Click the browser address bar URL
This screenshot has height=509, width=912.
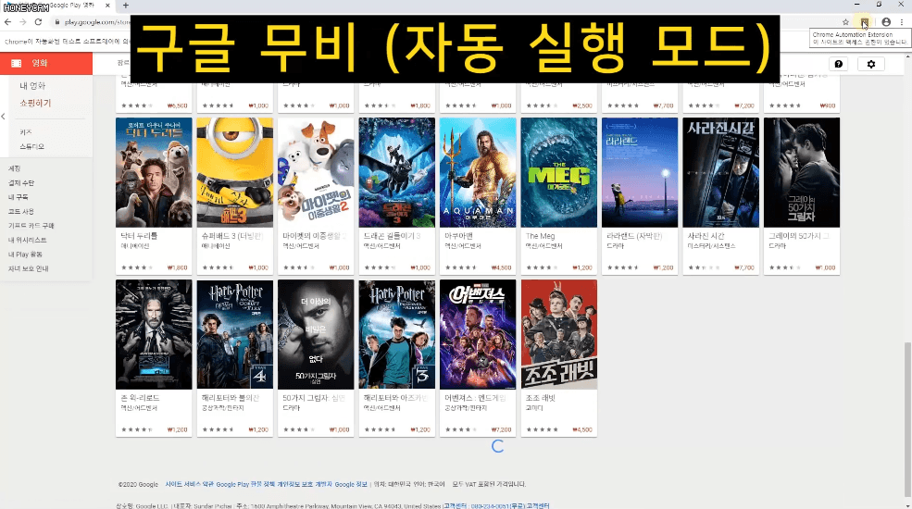[x=97, y=22]
